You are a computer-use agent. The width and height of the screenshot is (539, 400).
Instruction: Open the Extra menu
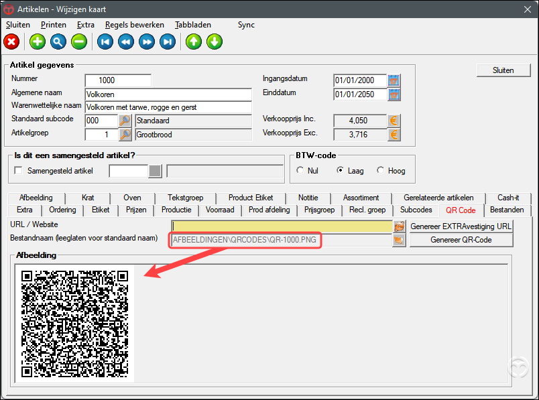pos(86,25)
